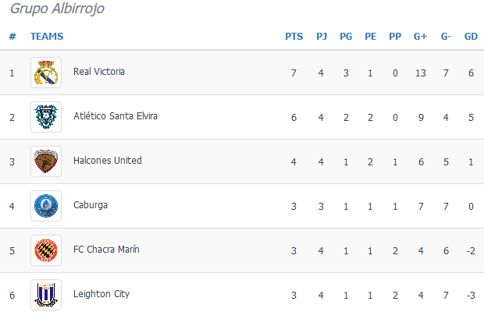Viewport: 484px width, 312px height.
Task: Sort table by TEAMS column header
Action: click(x=47, y=36)
